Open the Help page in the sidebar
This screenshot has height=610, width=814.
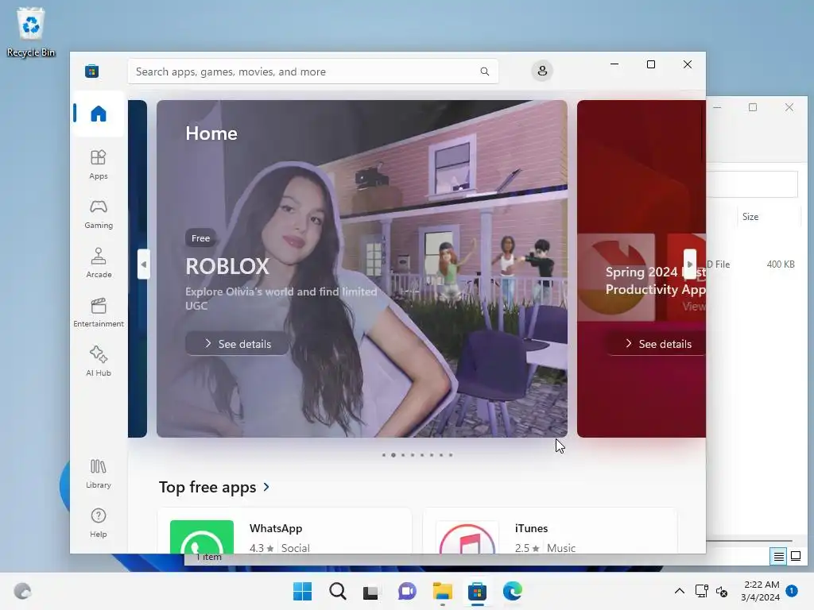pyautogui.click(x=98, y=523)
